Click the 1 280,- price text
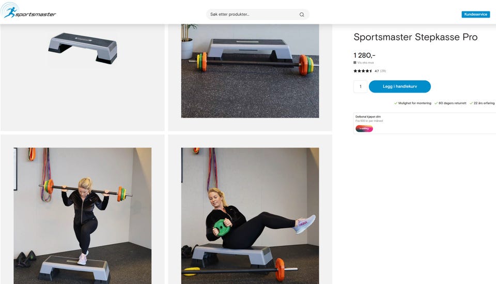 [x=364, y=55]
